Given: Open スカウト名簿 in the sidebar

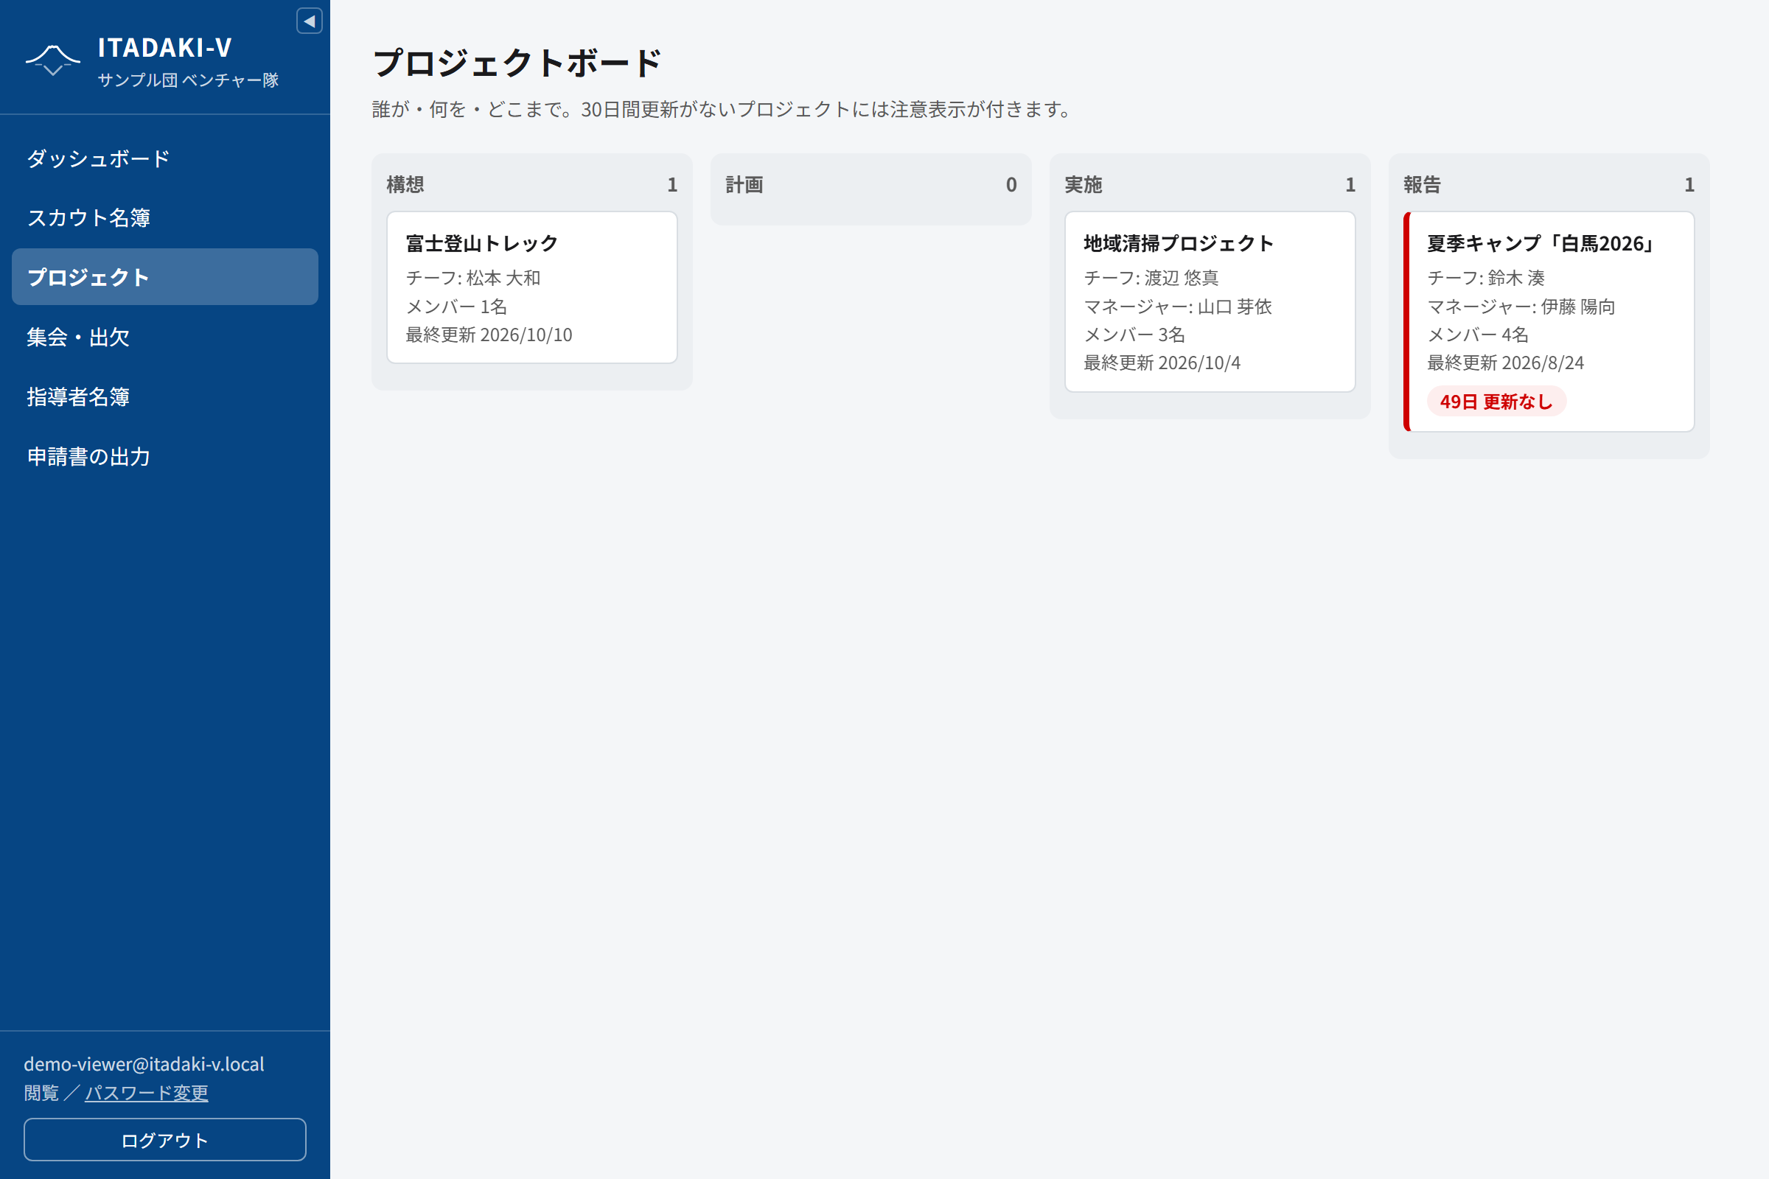Looking at the screenshot, I should coord(164,217).
